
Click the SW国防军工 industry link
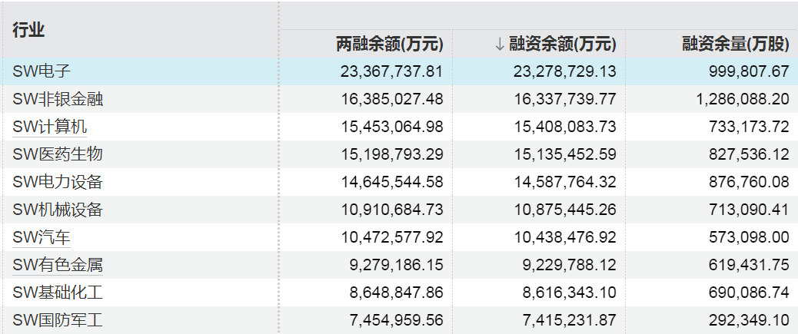[58, 321]
